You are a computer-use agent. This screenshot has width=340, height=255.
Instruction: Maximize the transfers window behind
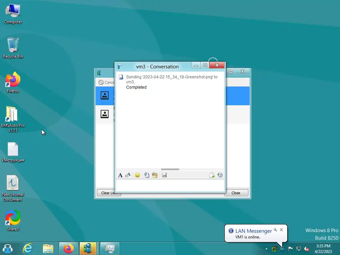(x=231, y=71)
